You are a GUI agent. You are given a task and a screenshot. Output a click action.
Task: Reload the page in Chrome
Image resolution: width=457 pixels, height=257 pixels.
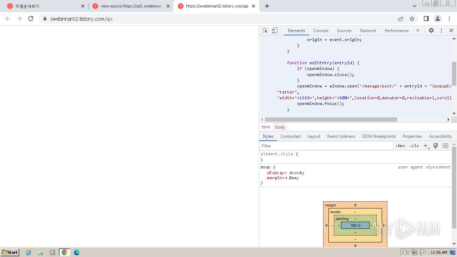click(x=31, y=19)
